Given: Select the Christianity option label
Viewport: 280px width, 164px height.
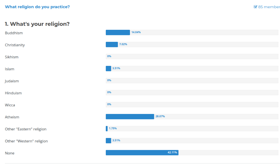Looking at the screenshot, I should pos(15,45).
